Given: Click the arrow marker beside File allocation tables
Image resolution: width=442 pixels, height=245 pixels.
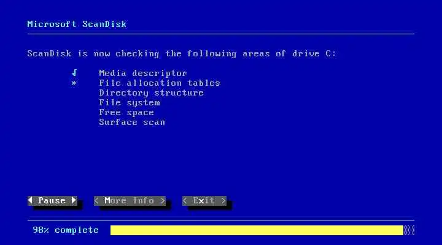Looking at the screenshot, I should (x=74, y=83).
